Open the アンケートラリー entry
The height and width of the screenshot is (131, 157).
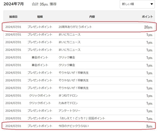(69, 111)
